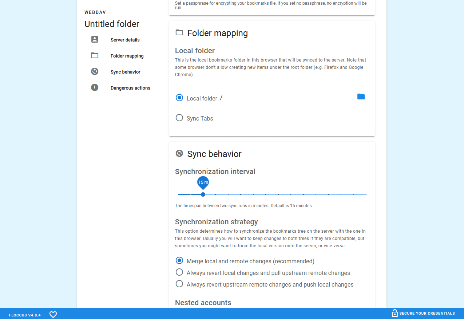Click the Server details person icon

[x=95, y=40]
